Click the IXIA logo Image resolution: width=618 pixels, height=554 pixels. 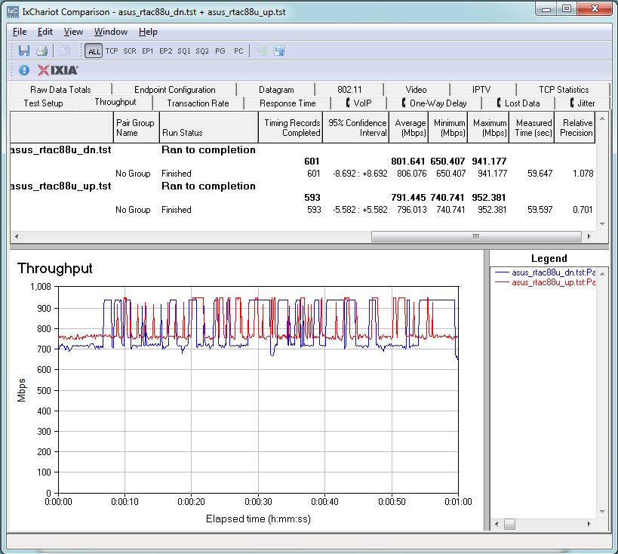click(x=58, y=70)
